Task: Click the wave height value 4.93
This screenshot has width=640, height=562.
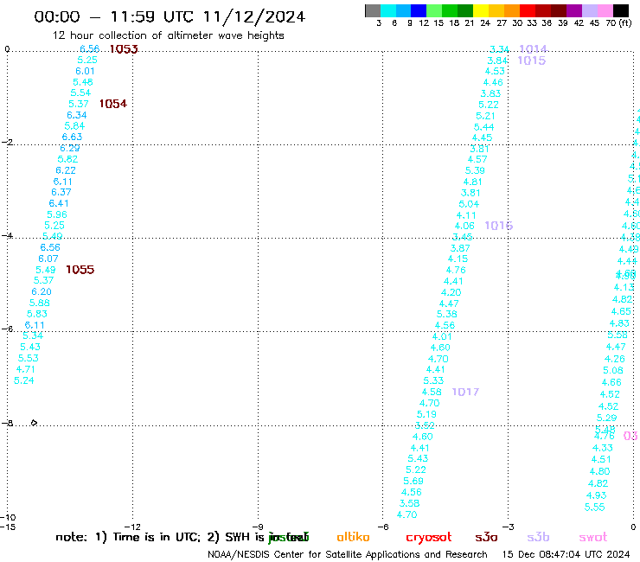Action: click(x=597, y=495)
